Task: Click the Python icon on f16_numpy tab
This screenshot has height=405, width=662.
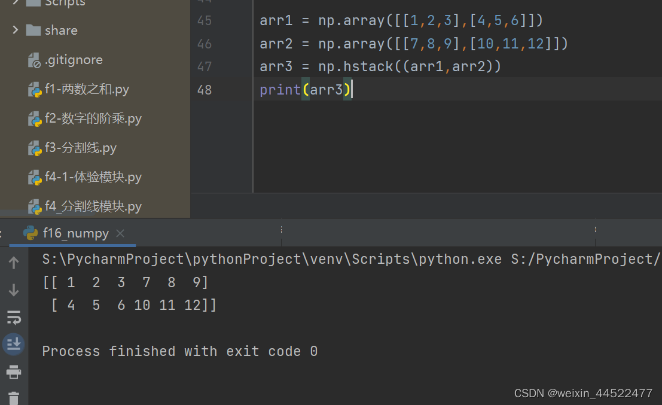Action: click(x=30, y=233)
